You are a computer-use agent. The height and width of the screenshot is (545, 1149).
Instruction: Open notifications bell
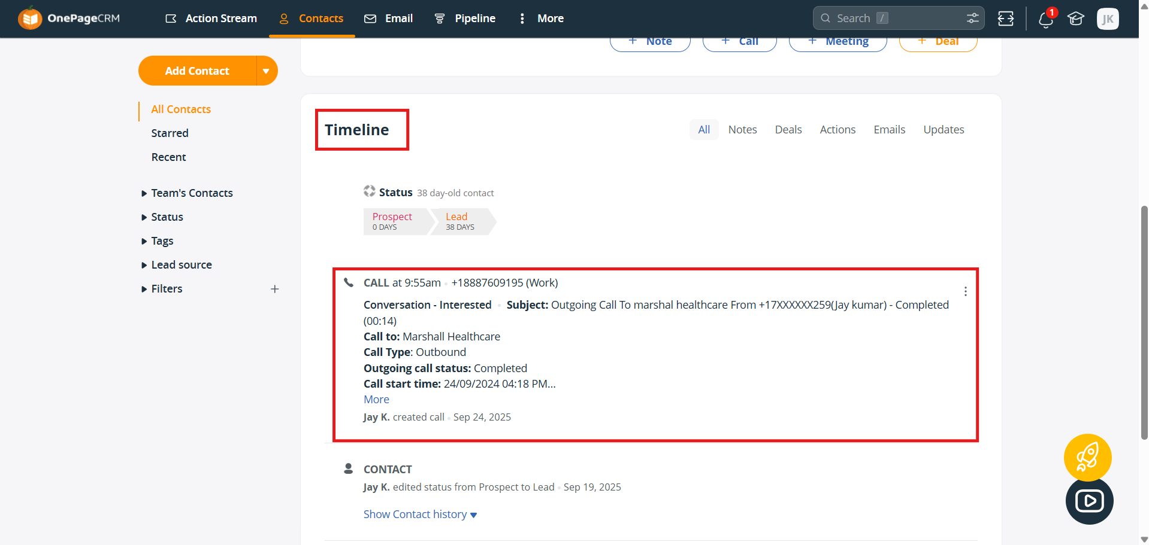click(1046, 19)
